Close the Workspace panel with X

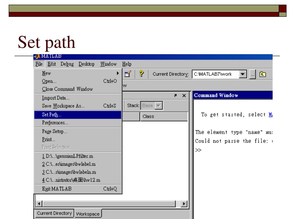click(184, 96)
